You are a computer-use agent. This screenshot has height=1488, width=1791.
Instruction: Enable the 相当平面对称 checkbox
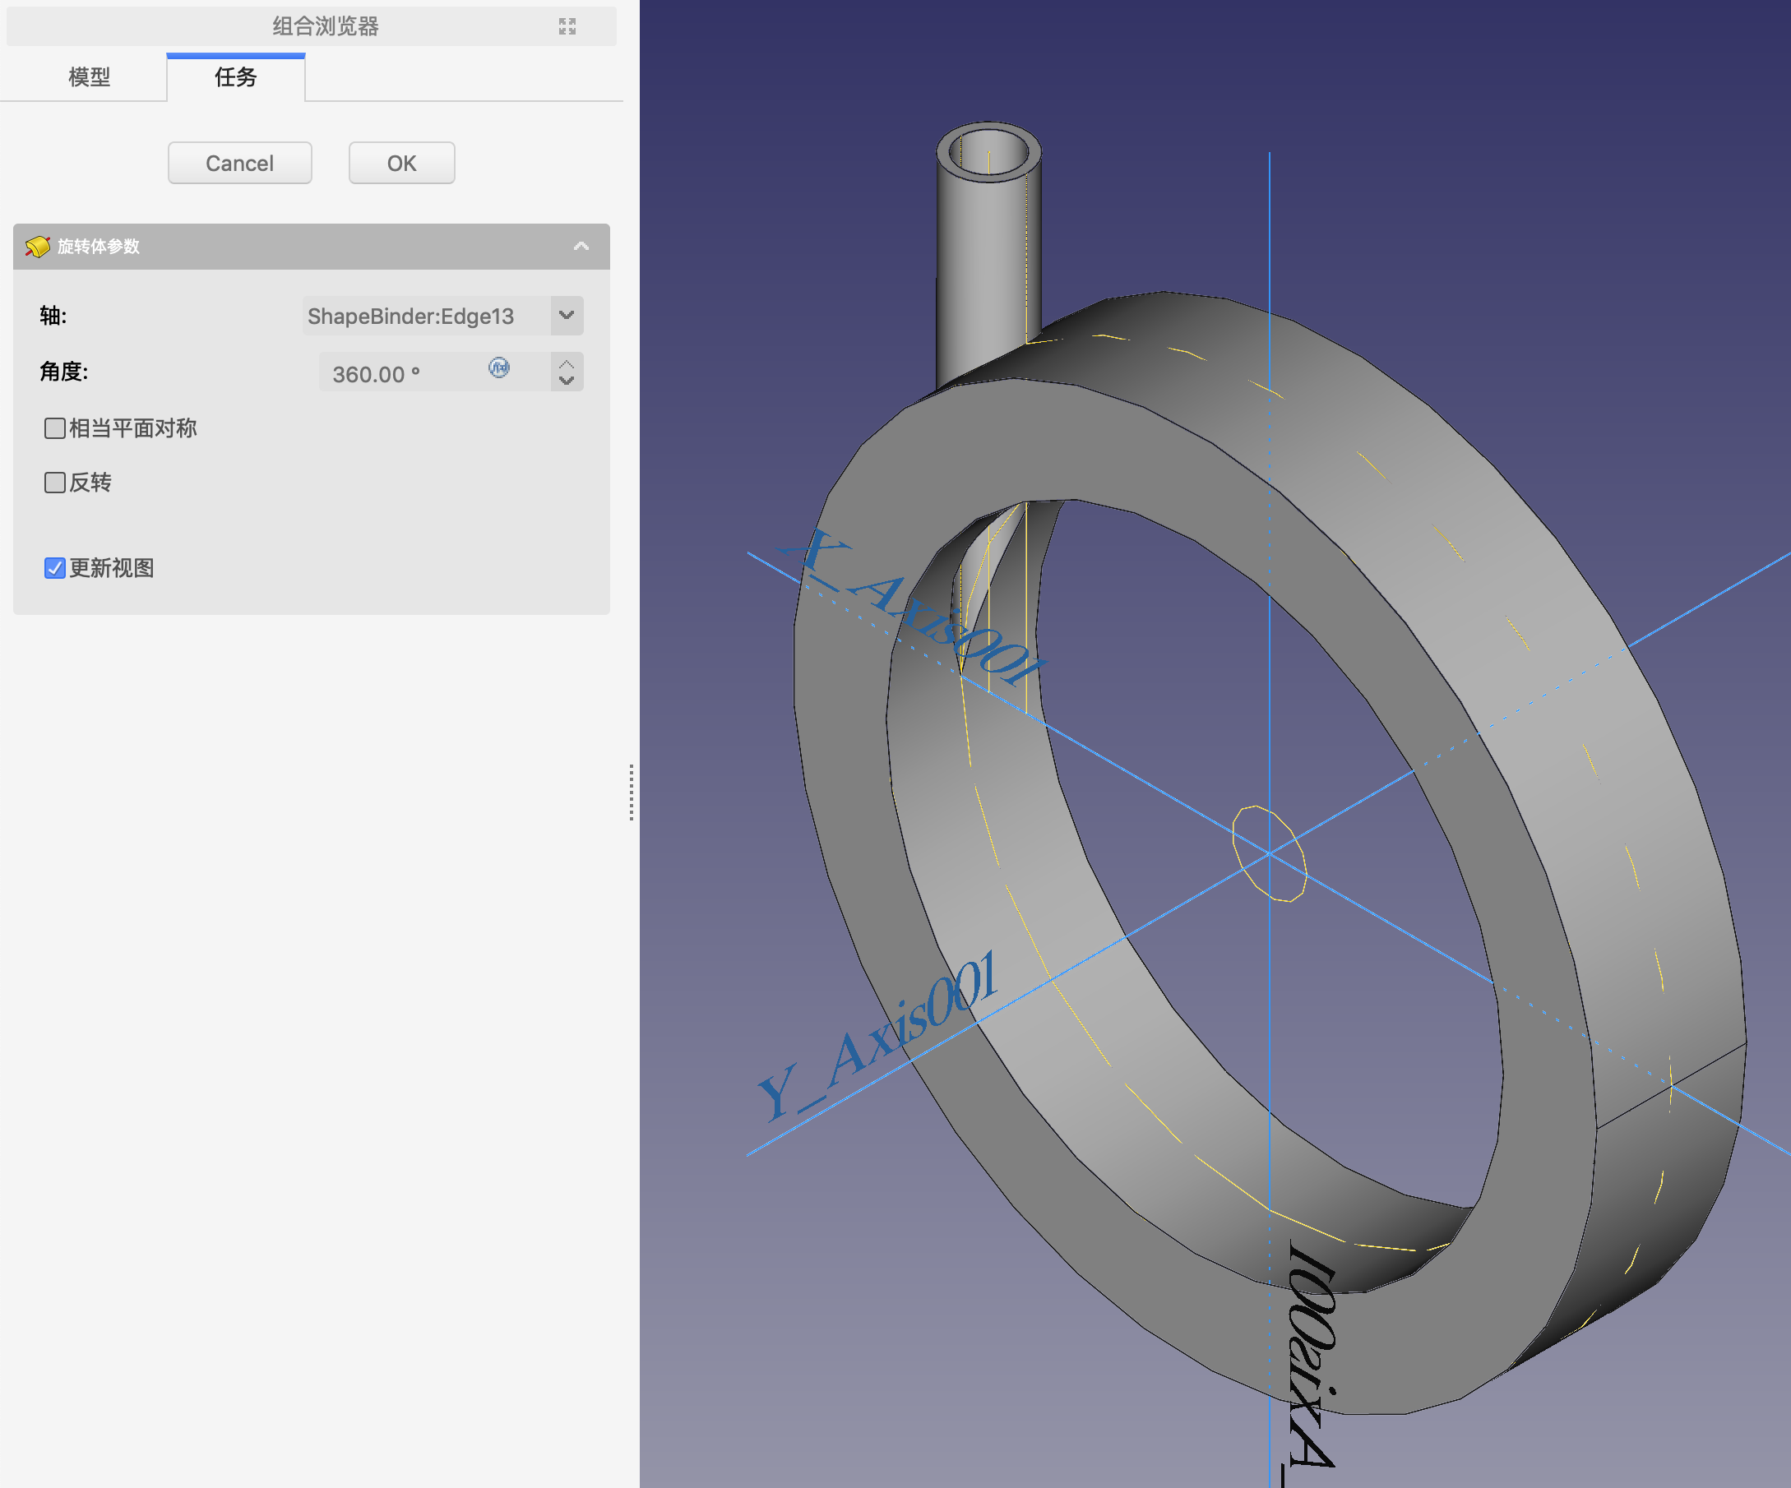click(54, 428)
